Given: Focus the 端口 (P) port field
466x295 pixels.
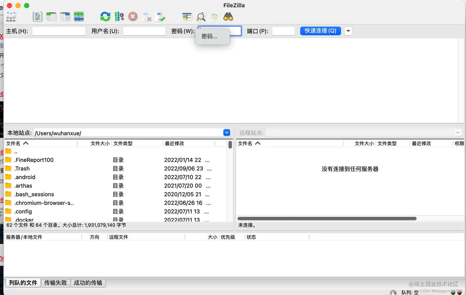Looking at the screenshot, I should pyautogui.click(x=284, y=31).
